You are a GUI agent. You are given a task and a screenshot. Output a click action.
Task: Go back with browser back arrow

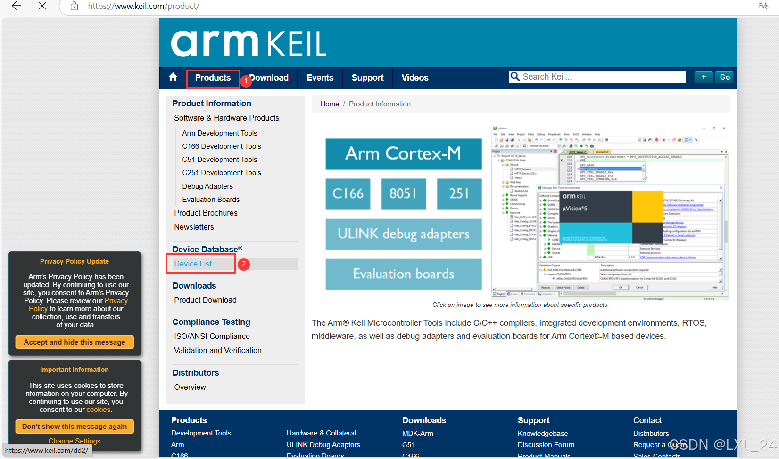pos(17,6)
